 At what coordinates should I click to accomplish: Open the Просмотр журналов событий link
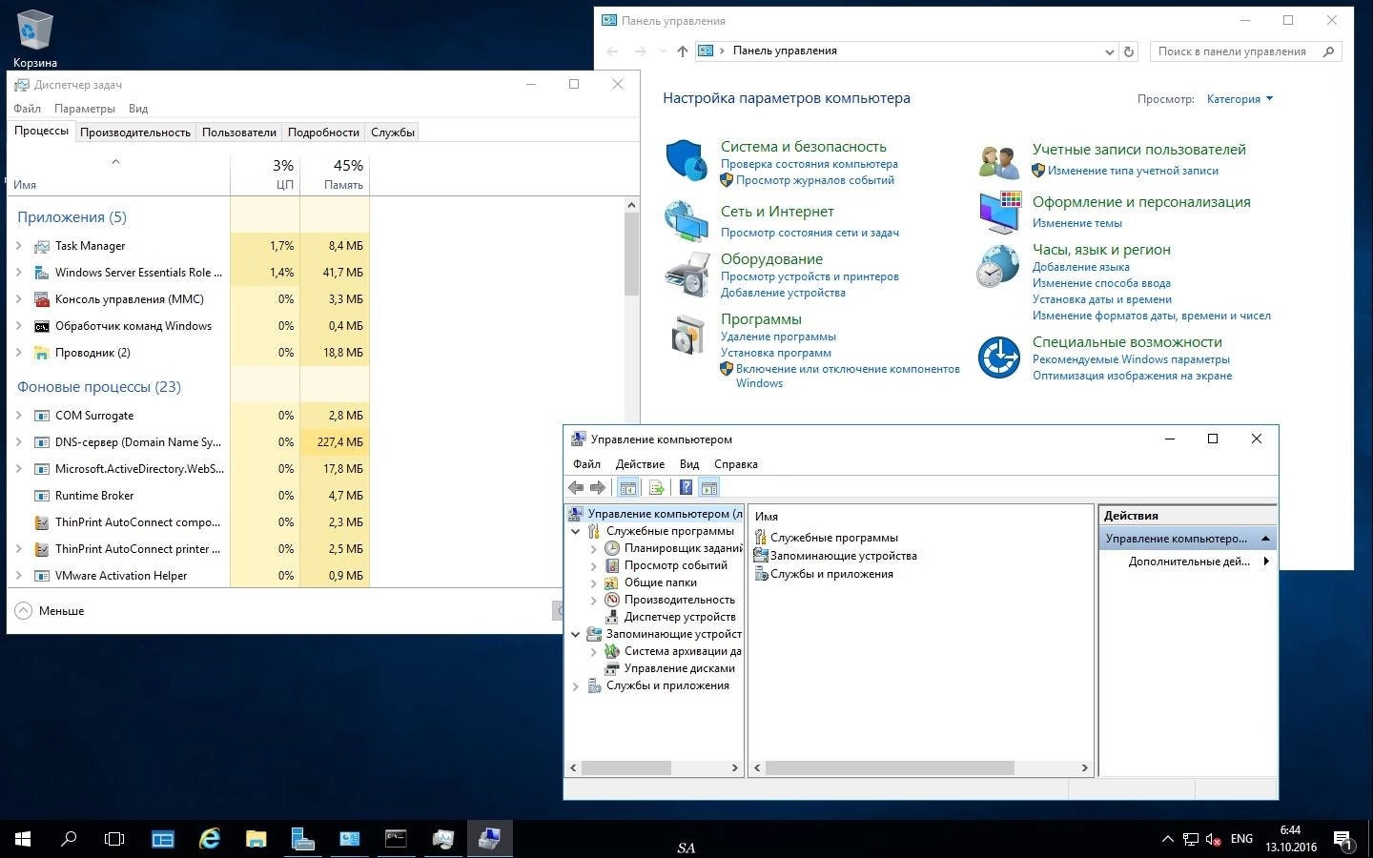tap(815, 180)
